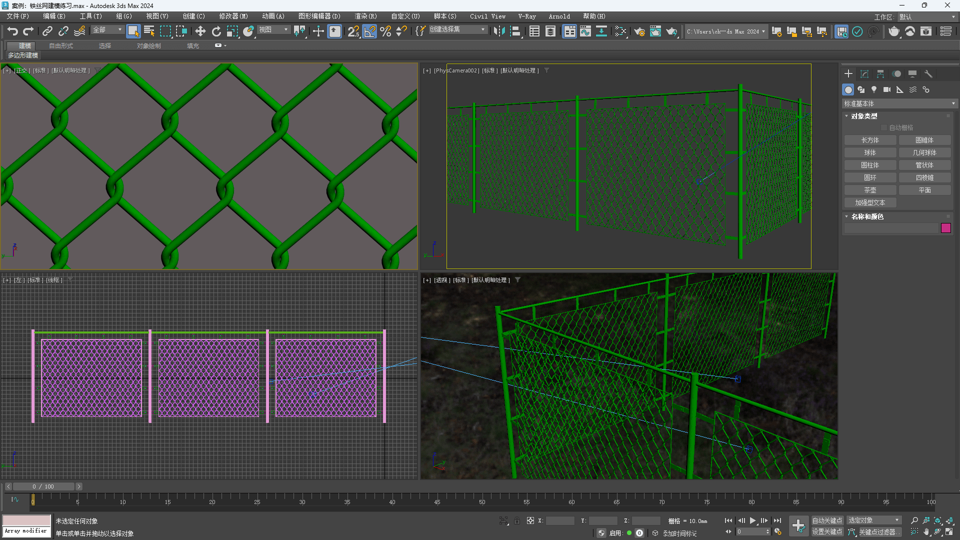Open the Curve Editor icon
960x540 pixels.
[585, 31]
